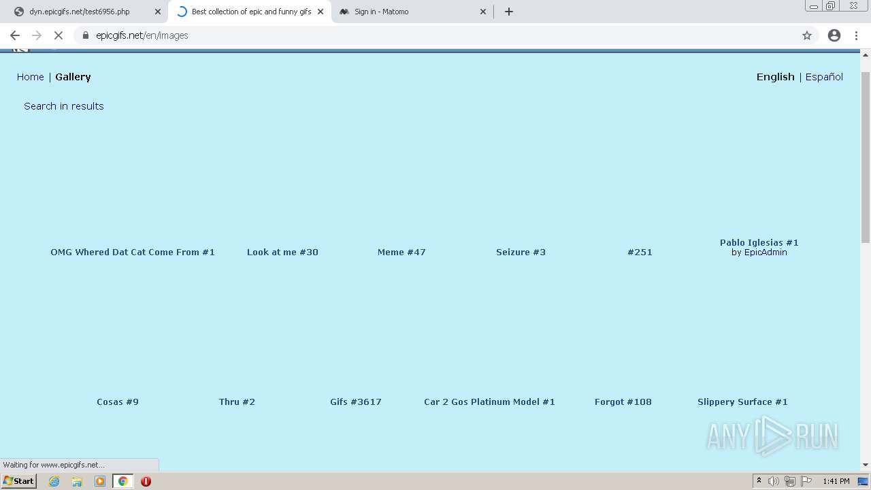Click the Show desktop taskbar button

(864, 481)
